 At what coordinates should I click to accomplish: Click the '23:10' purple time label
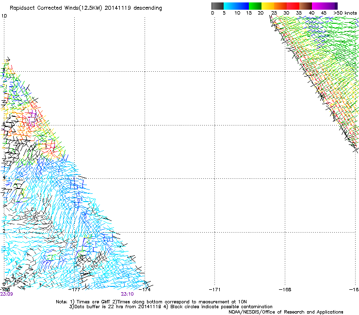pyautogui.click(x=127, y=294)
